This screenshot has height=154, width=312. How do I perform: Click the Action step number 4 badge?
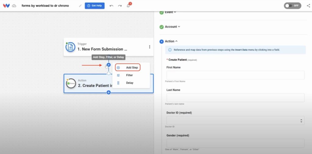(161, 42)
